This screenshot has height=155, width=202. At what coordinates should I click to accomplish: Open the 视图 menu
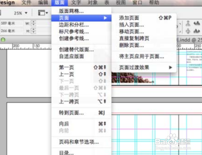[121, 2]
